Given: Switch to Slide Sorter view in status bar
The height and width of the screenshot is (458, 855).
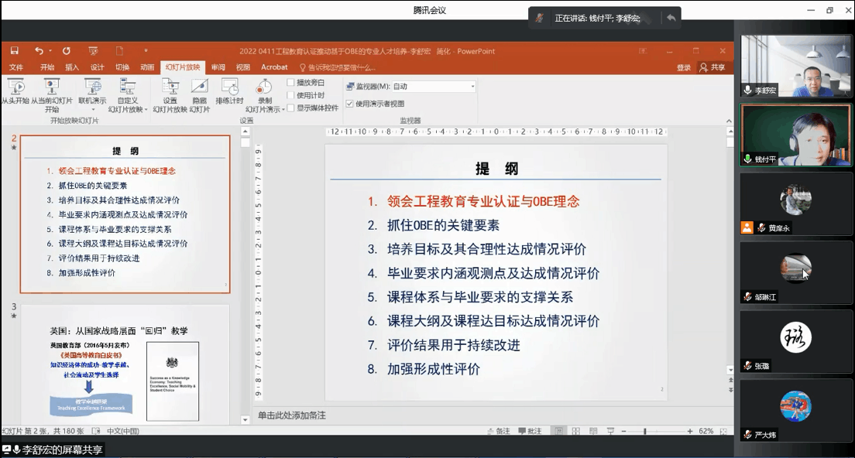Looking at the screenshot, I should click(x=575, y=431).
